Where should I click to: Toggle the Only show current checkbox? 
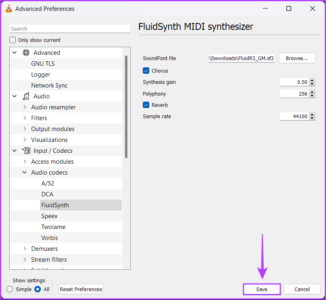click(13, 40)
